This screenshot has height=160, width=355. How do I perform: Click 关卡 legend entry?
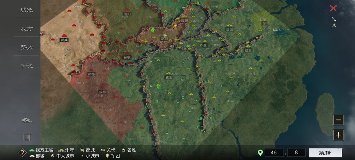click(108, 150)
